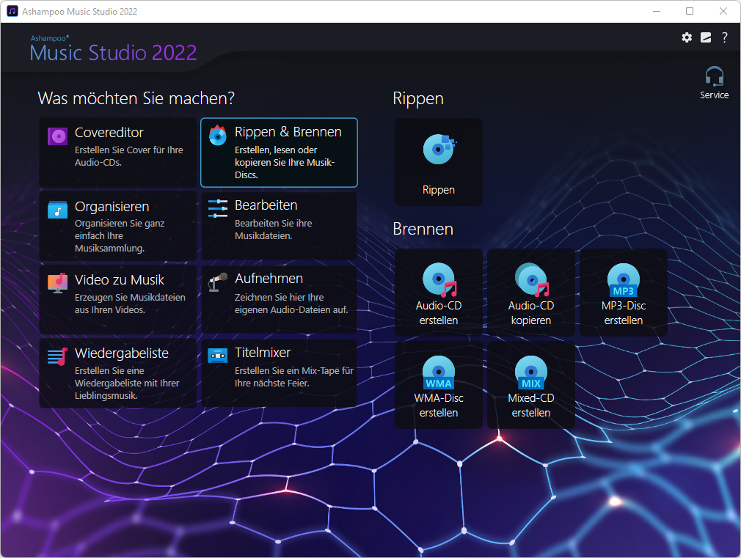The height and width of the screenshot is (558, 741).
Task: Click 'Bearbeiten Sie ihre Musikdateien.' description
Action: coord(273,230)
